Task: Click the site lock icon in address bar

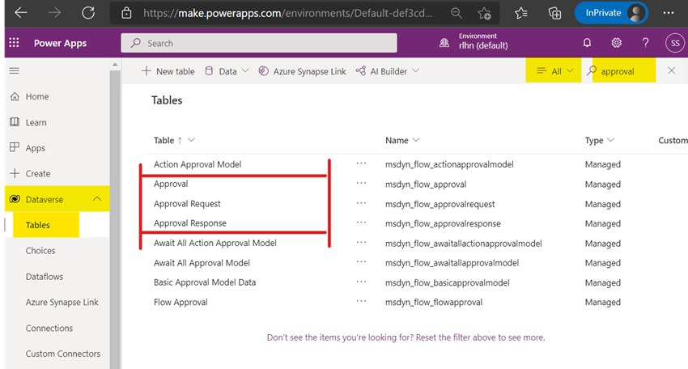Action: tap(126, 13)
